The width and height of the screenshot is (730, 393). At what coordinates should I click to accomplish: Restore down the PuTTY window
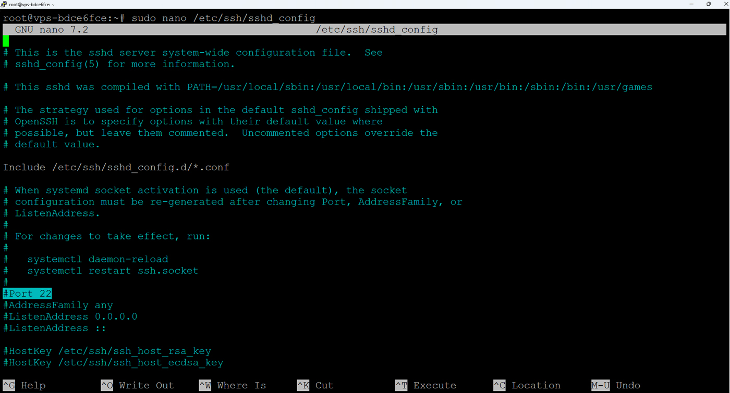point(708,4)
